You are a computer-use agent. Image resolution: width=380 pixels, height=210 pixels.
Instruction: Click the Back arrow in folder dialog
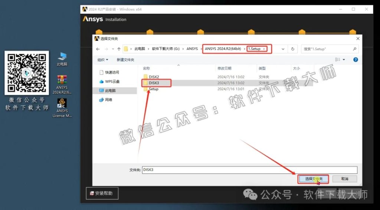click(98, 49)
